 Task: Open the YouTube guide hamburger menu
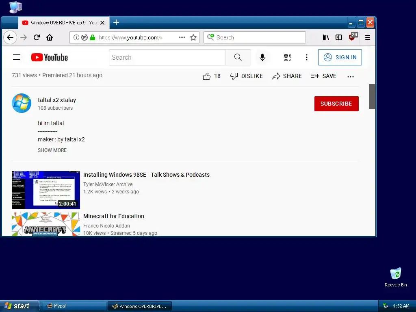(x=17, y=57)
